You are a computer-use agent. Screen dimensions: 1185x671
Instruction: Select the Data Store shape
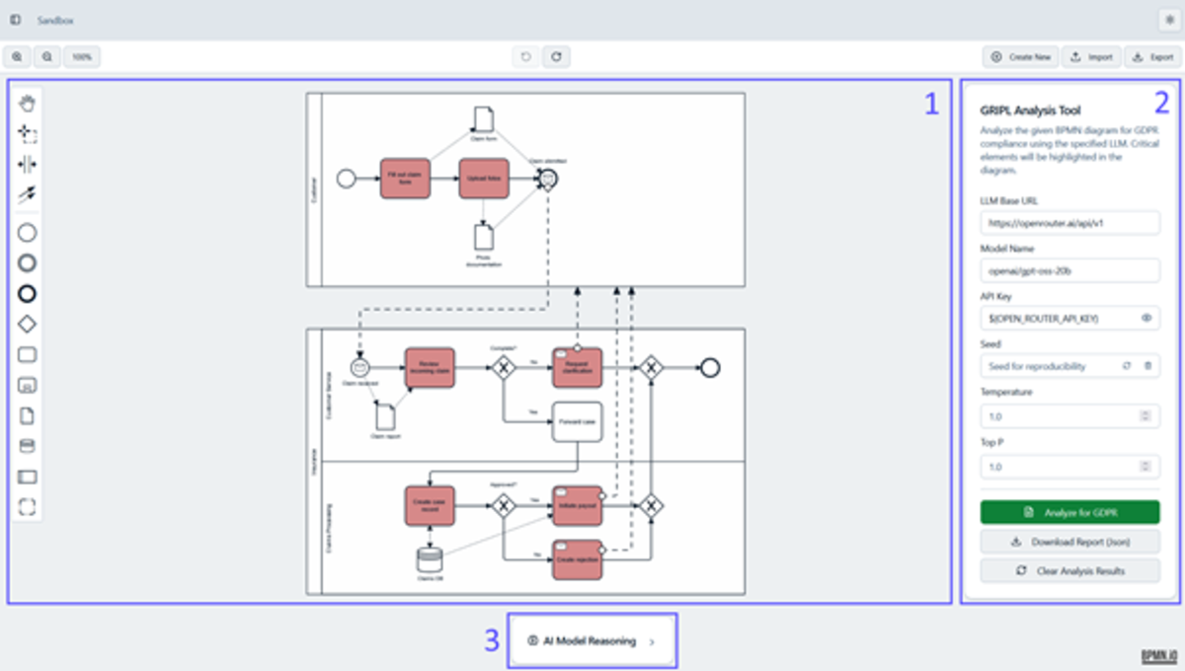point(28,446)
